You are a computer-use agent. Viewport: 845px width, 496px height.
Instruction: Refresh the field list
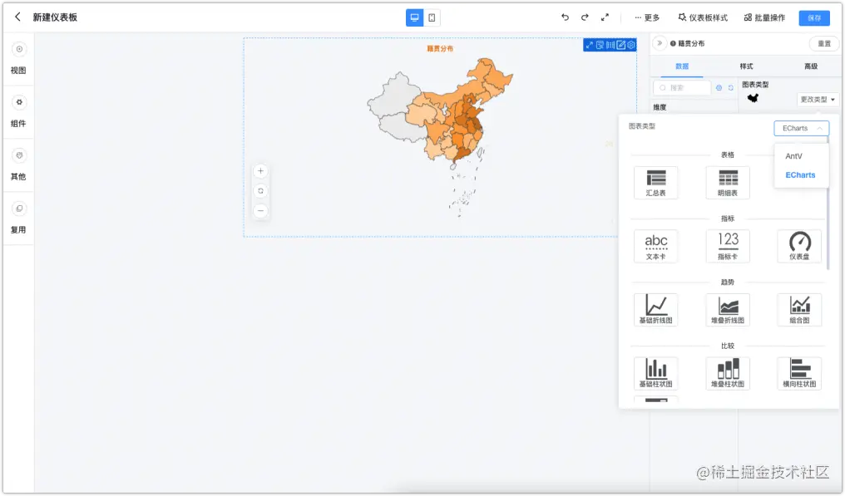tap(731, 88)
